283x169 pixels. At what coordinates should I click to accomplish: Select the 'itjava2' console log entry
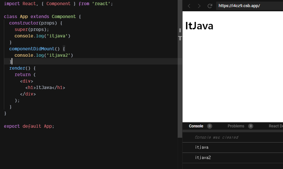click(233, 158)
